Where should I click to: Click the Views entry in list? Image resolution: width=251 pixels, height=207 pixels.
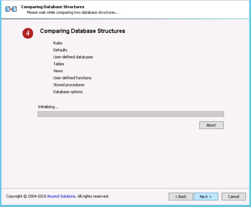pyautogui.click(x=58, y=71)
